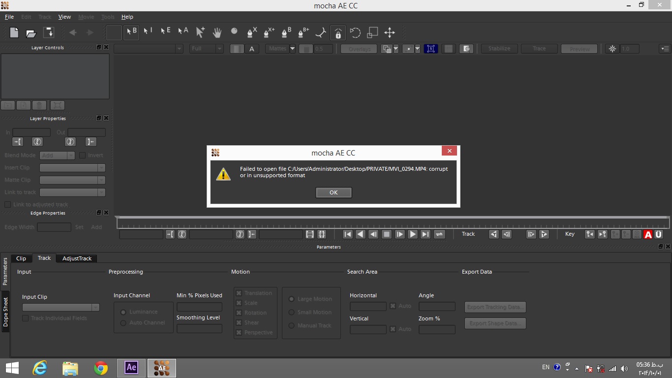The height and width of the screenshot is (378, 672).
Task: Click the Stabilize button
Action: 499,49
